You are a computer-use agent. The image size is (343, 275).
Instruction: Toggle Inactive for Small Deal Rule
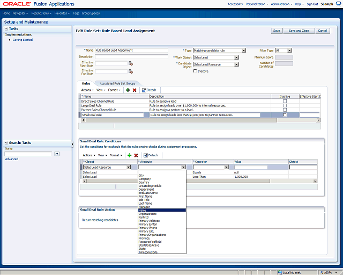[x=285, y=115]
